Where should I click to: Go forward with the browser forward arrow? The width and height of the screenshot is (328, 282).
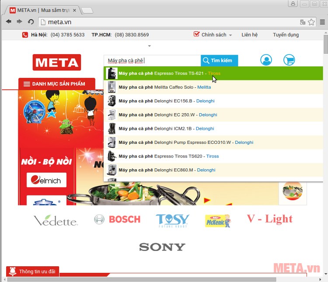[19, 21]
